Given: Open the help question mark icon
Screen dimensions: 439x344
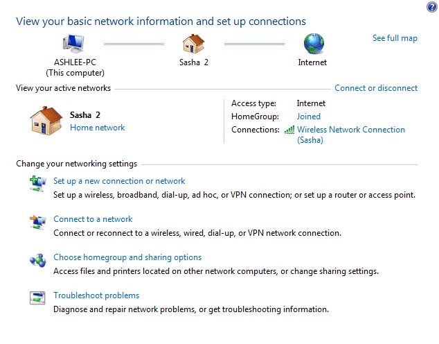Looking at the screenshot, I should coord(432,7).
